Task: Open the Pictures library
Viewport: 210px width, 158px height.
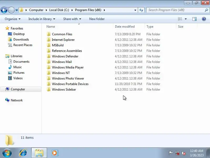Action: [x=19, y=73]
